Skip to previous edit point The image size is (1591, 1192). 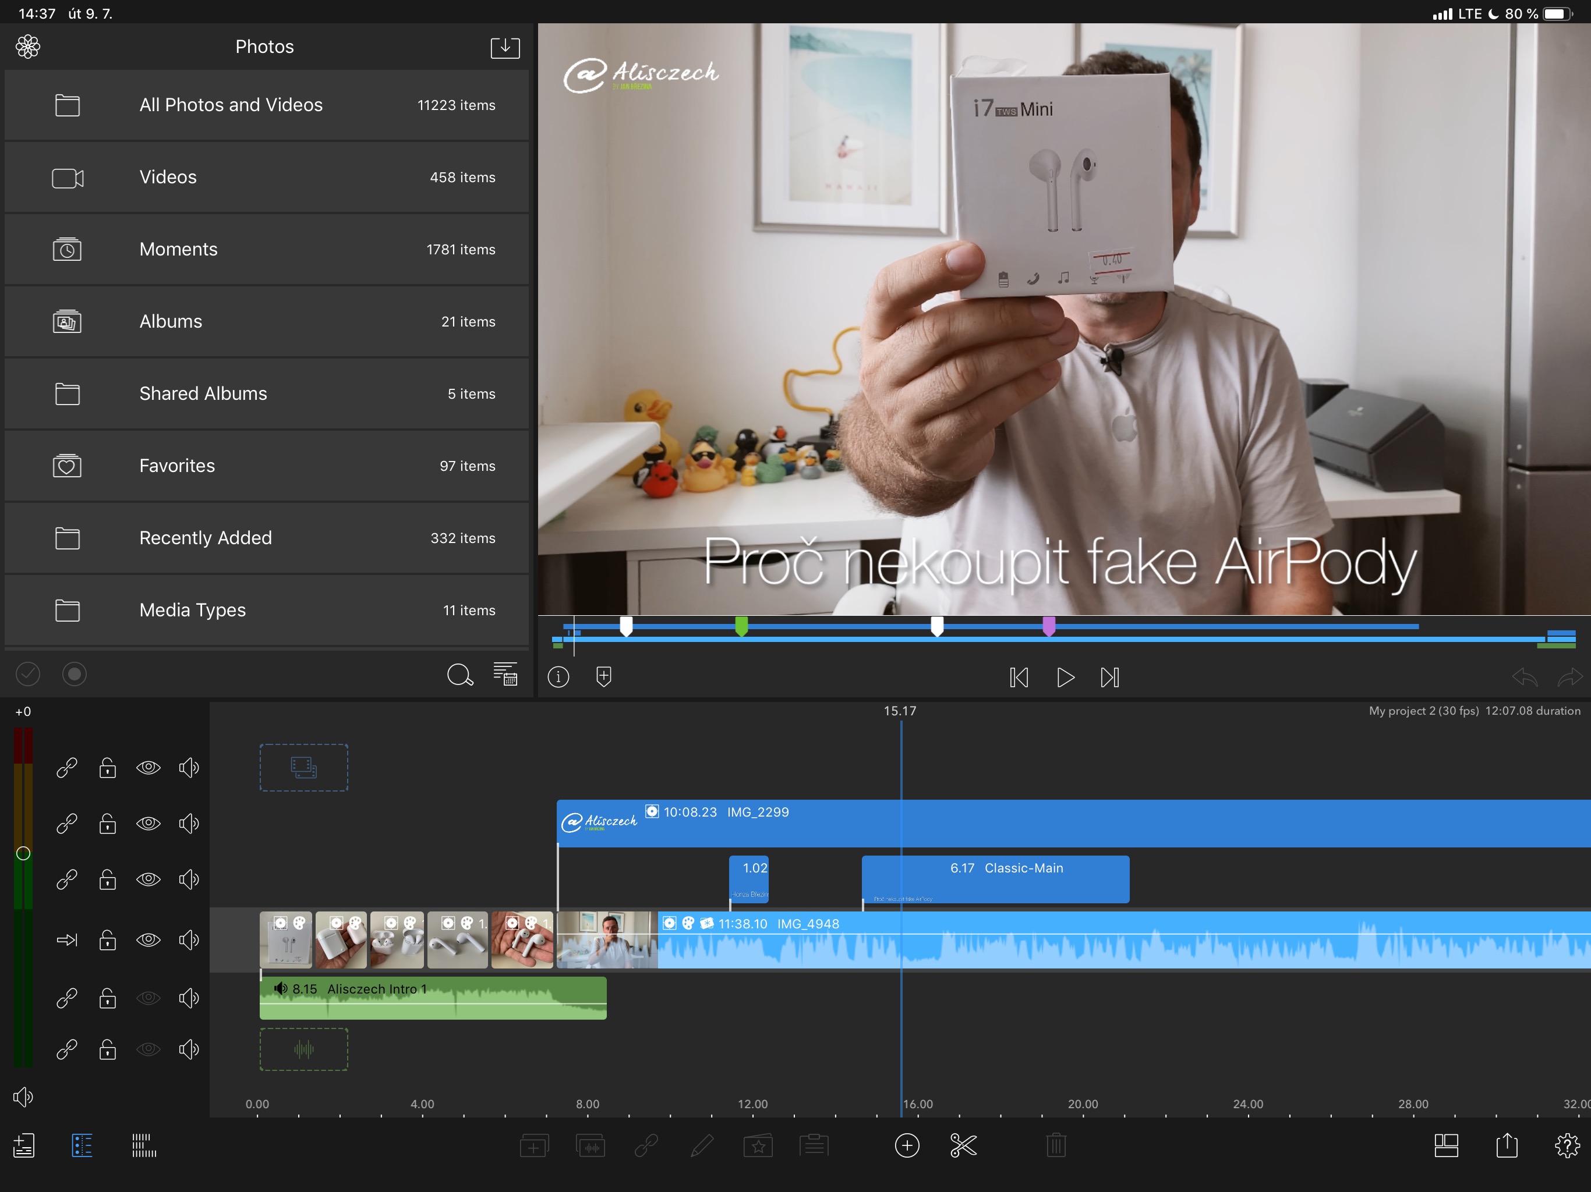point(1019,677)
